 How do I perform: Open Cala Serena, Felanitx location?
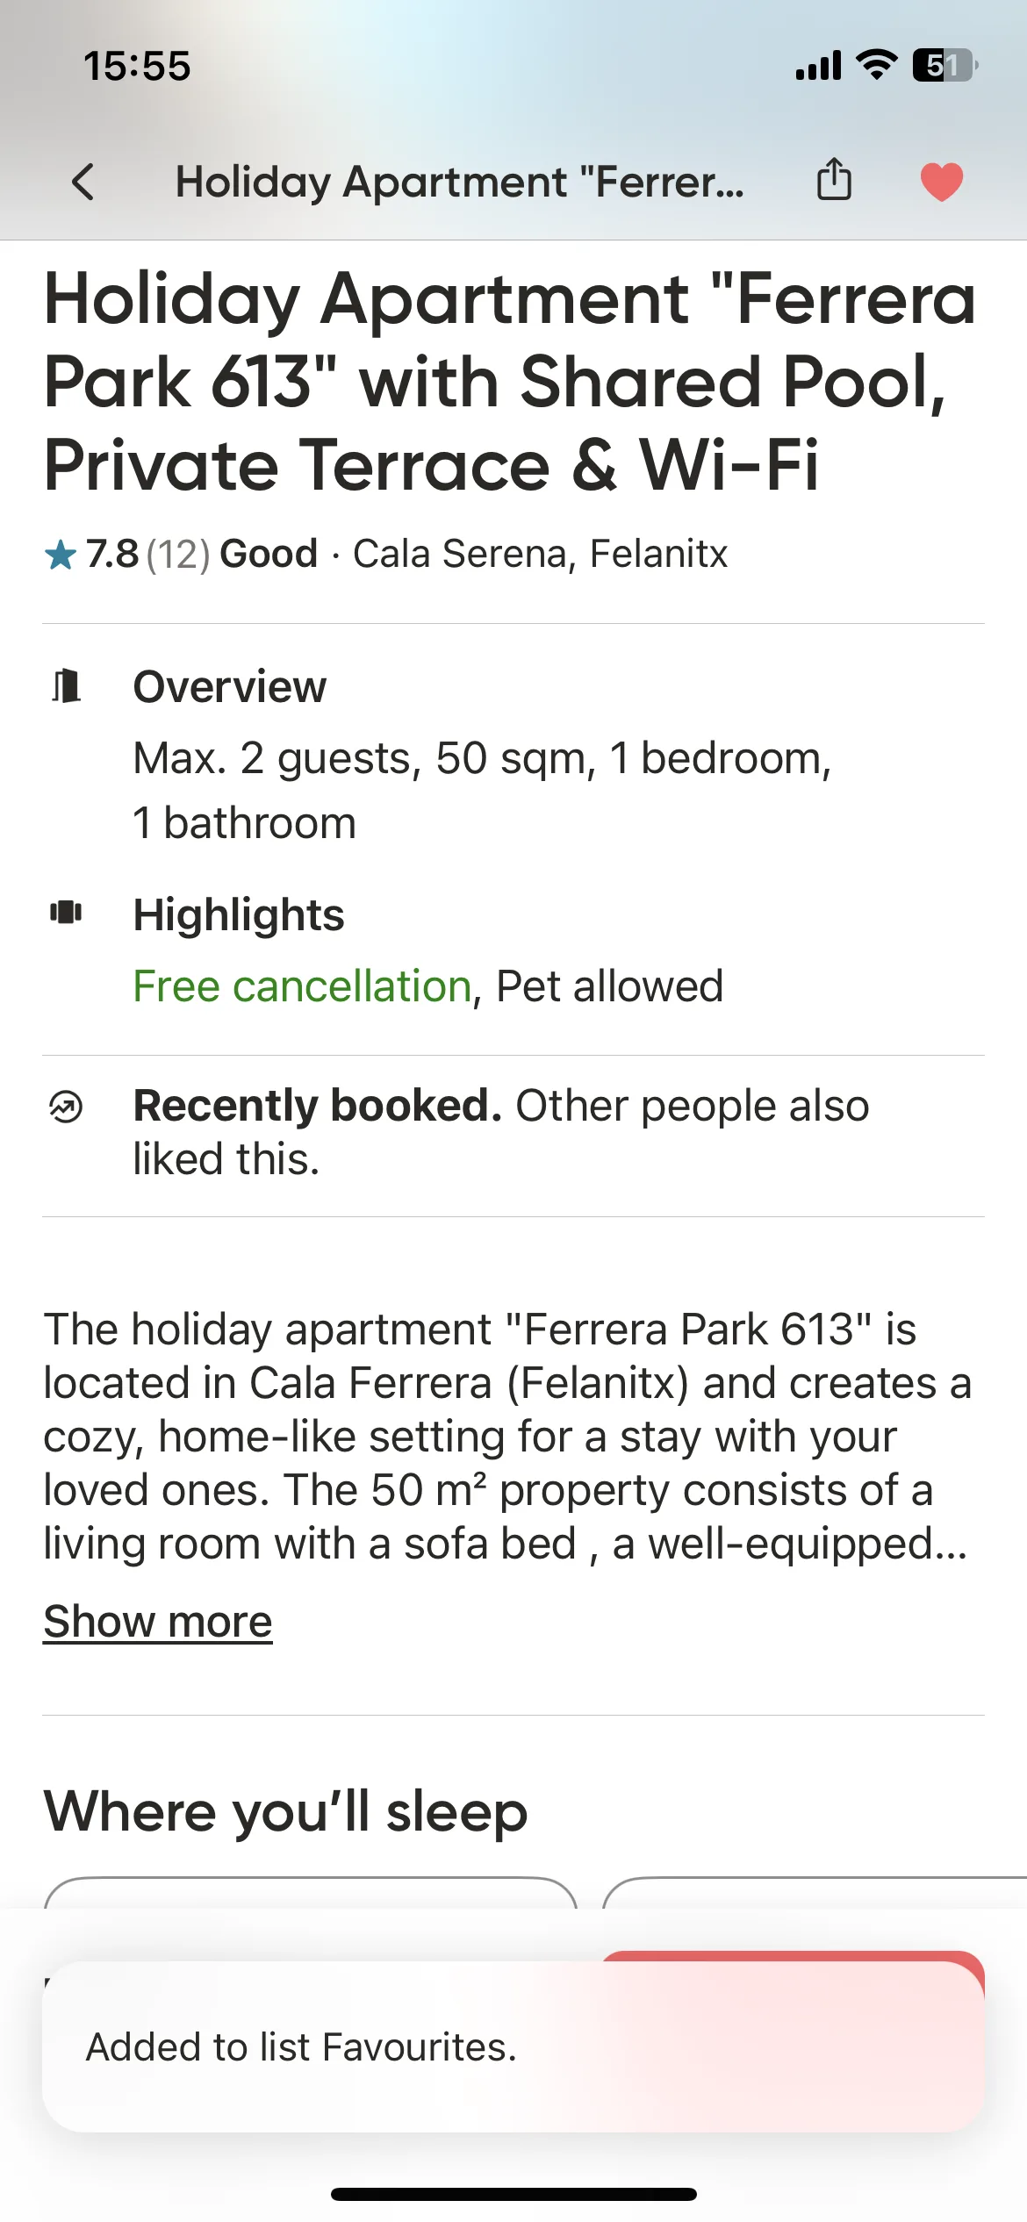[x=540, y=554]
